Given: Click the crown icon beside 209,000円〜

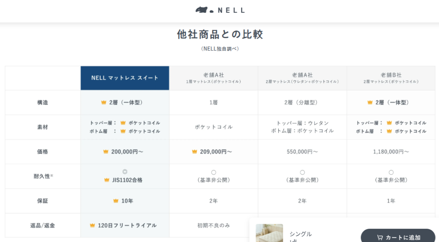Looking at the screenshot, I should 195,151.
